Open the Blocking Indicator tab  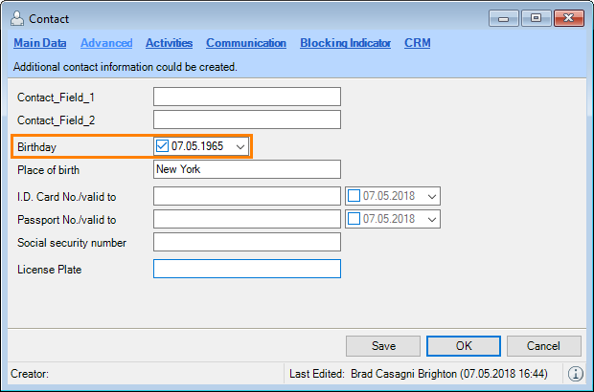345,43
